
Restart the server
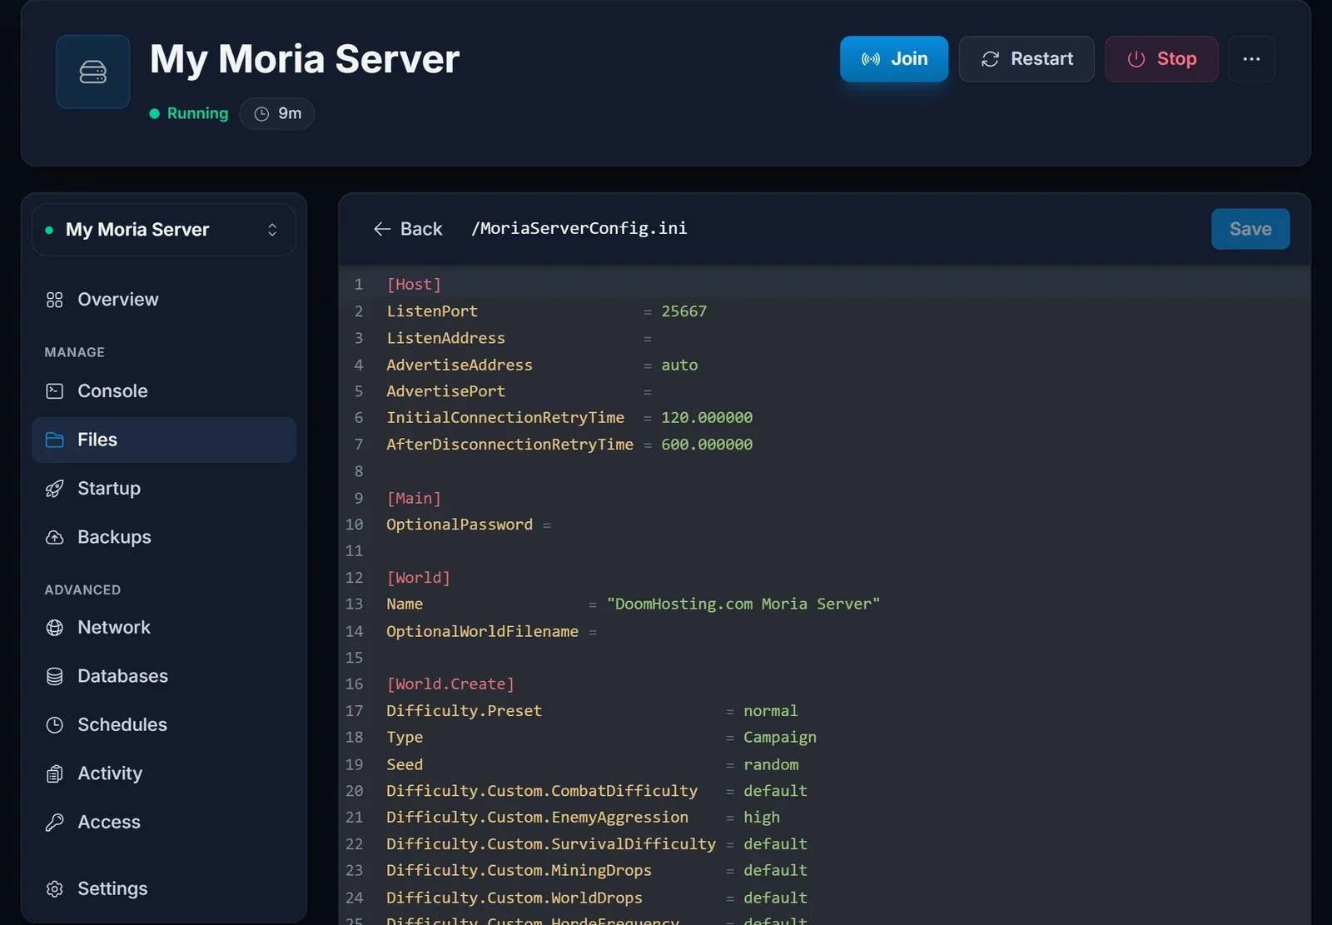point(1026,59)
